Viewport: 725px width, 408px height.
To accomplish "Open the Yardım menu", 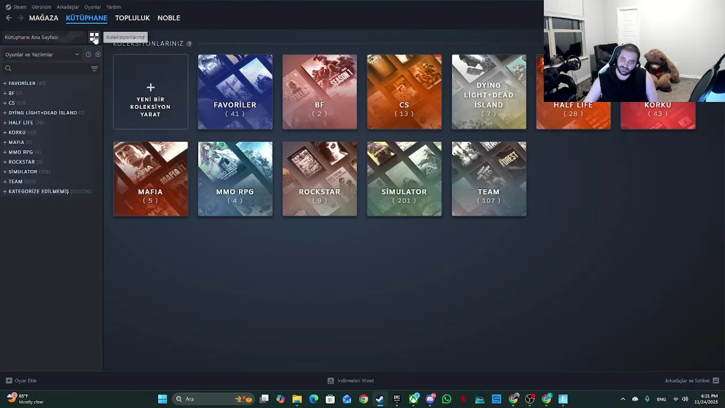I will [x=113, y=7].
